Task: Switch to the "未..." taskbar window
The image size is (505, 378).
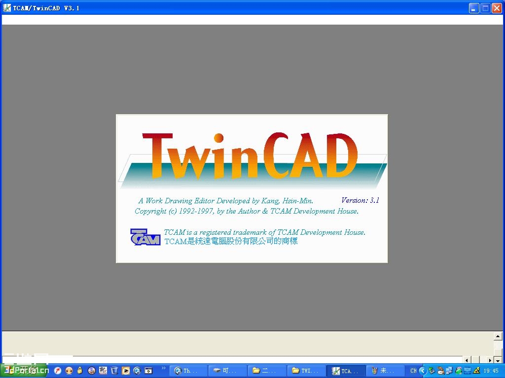Action: (385, 371)
